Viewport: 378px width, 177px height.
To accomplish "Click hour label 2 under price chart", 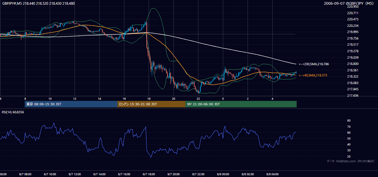I will tap(248, 99).
